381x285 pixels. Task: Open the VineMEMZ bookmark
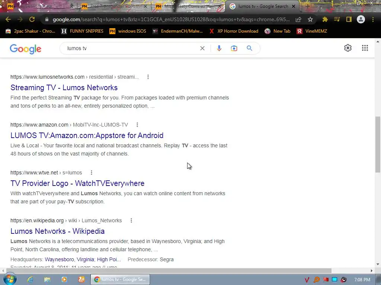click(312, 31)
